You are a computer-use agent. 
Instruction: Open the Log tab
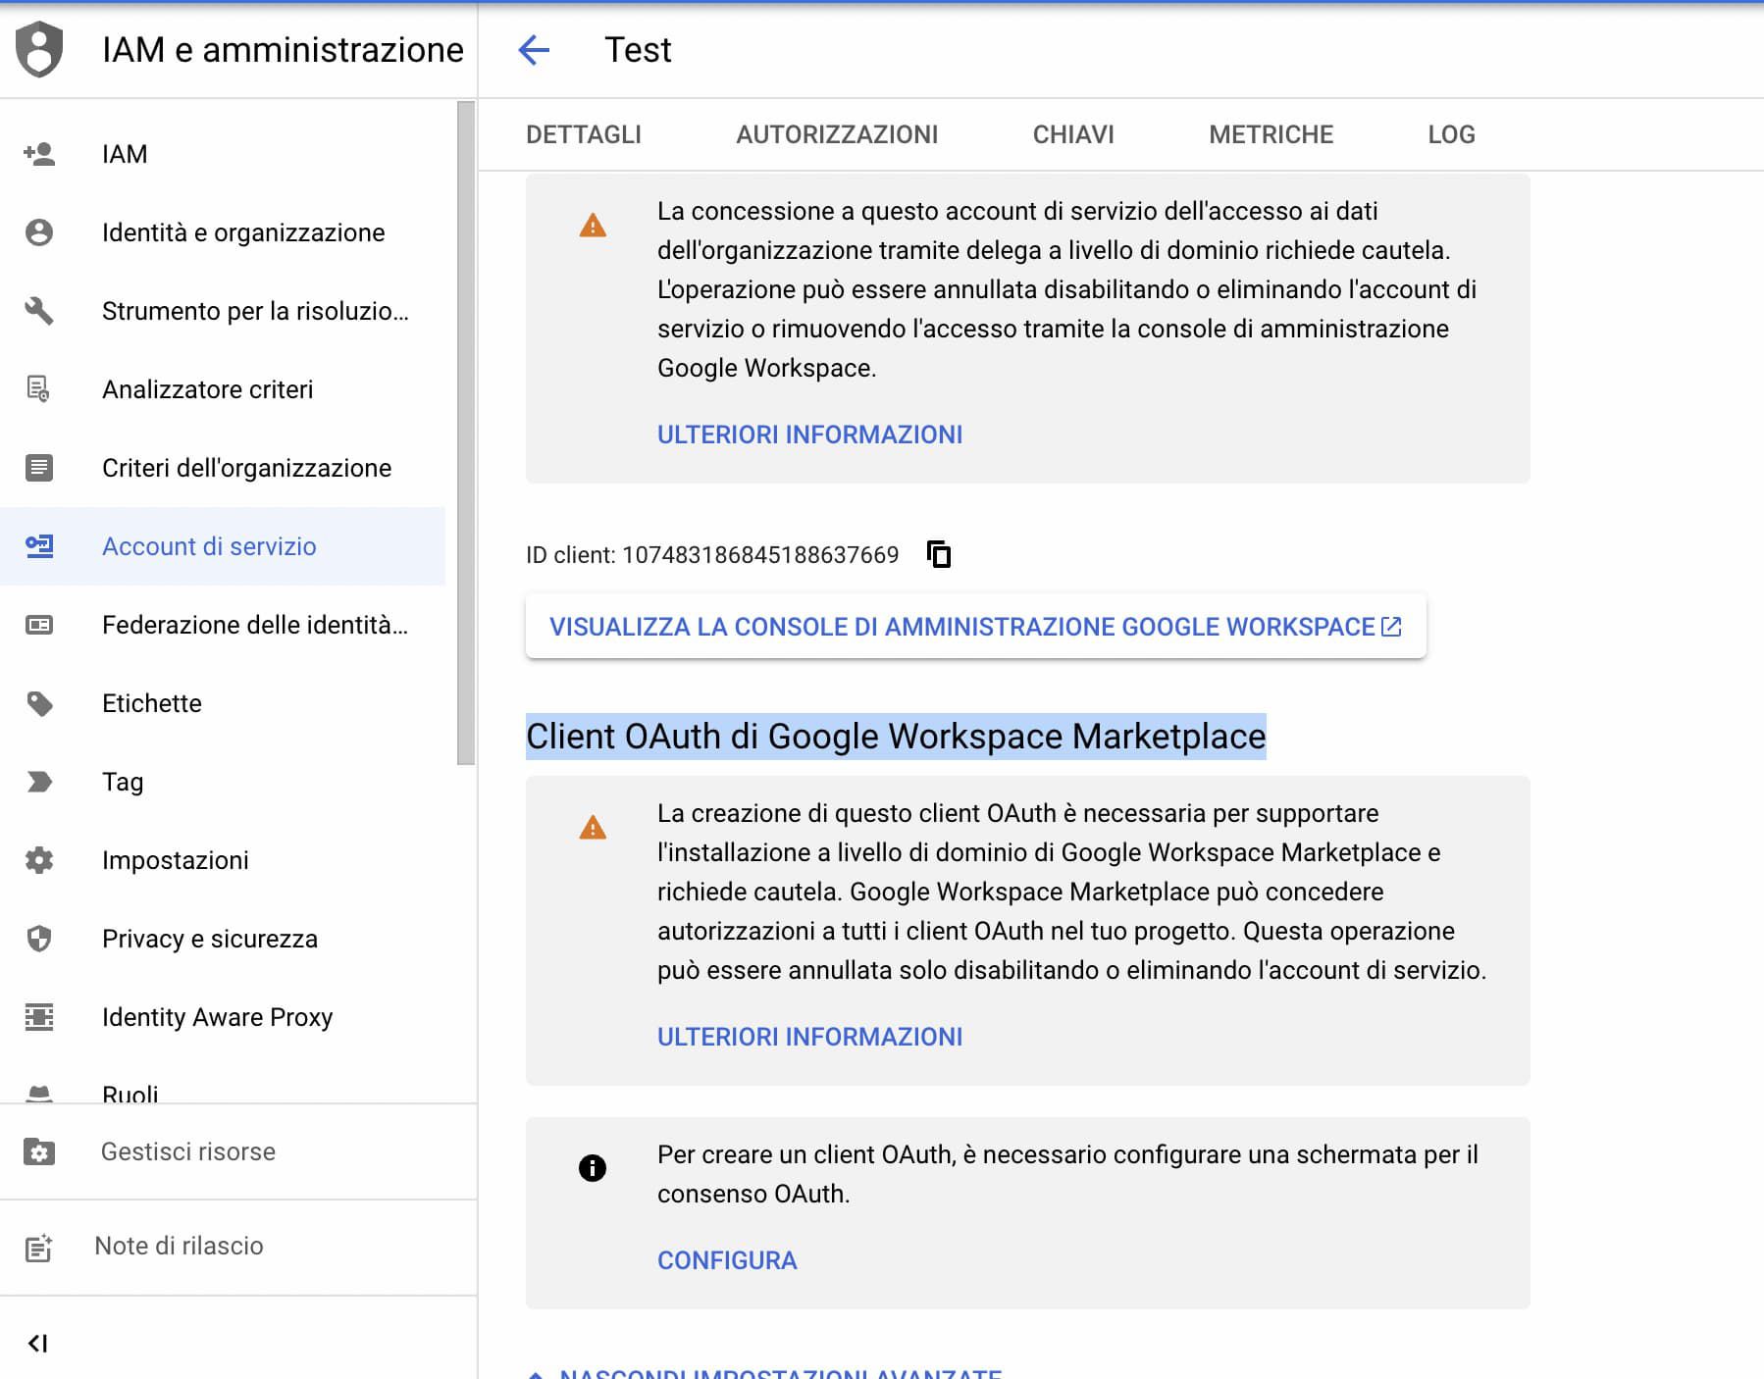(x=1451, y=134)
